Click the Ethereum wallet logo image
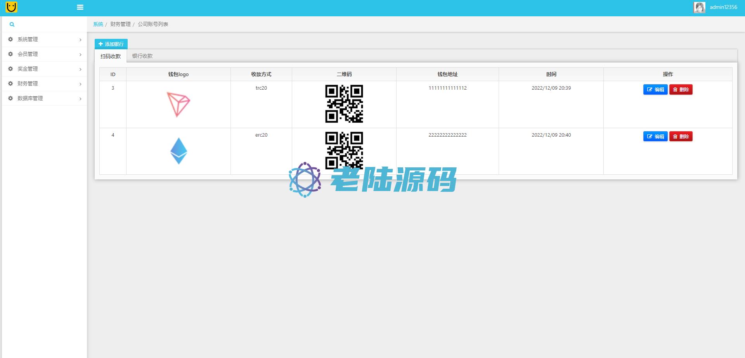Image resolution: width=745 pixels, height=358 pixels. (178, 151)
